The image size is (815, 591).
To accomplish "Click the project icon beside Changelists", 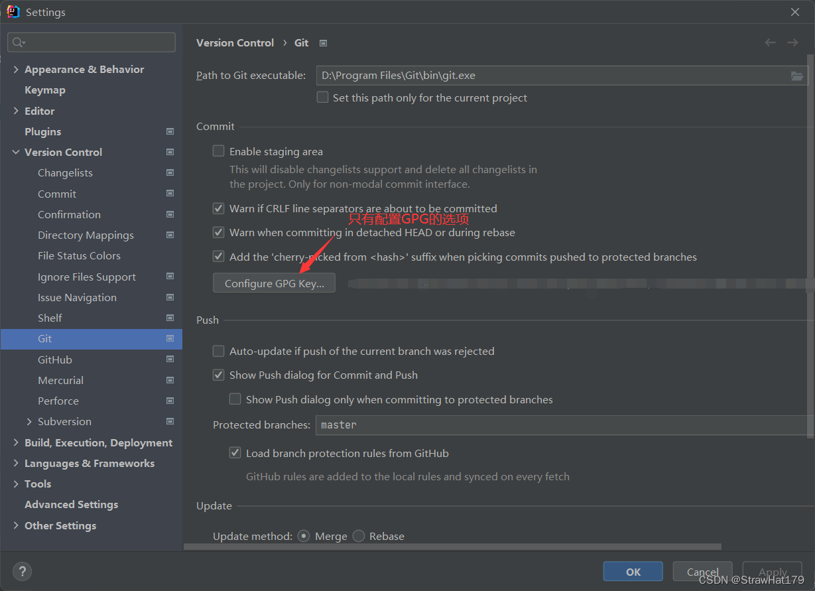I will coord(170,172).
